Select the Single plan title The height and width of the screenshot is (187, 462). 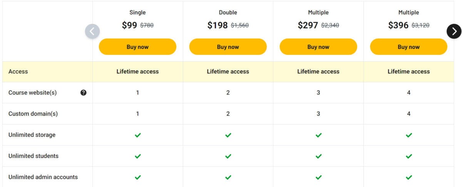[x=137, y=13]
